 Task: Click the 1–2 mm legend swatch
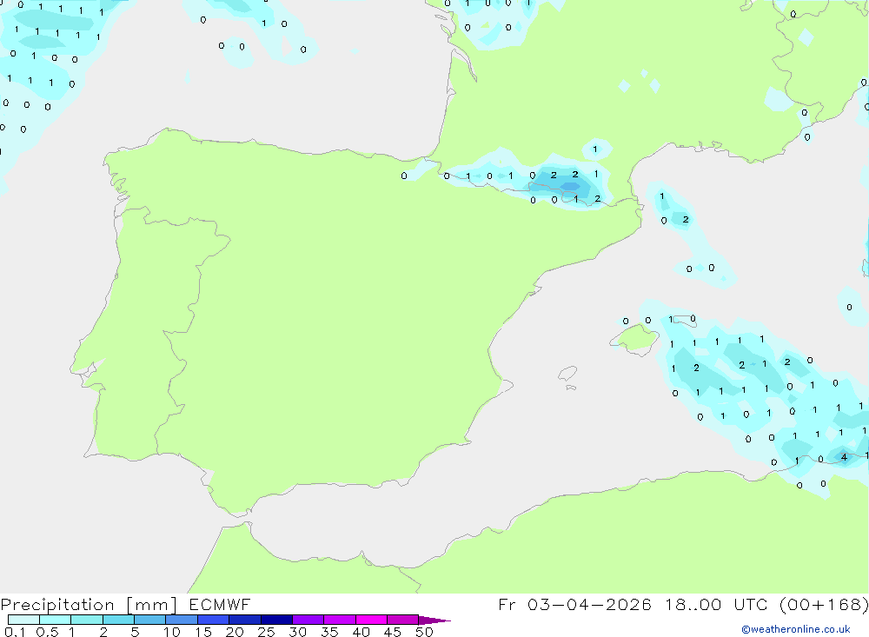tap(87, 620)
